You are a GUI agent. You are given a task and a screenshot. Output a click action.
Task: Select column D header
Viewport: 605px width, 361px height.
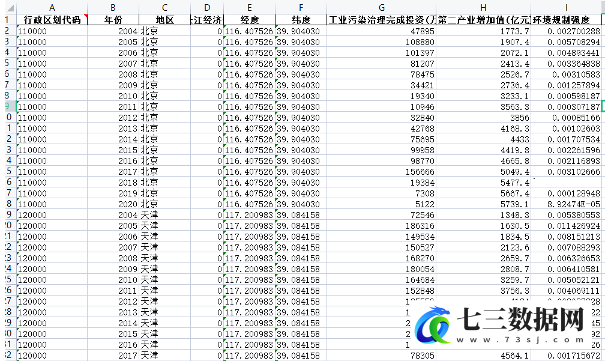(x=207, y=8)
